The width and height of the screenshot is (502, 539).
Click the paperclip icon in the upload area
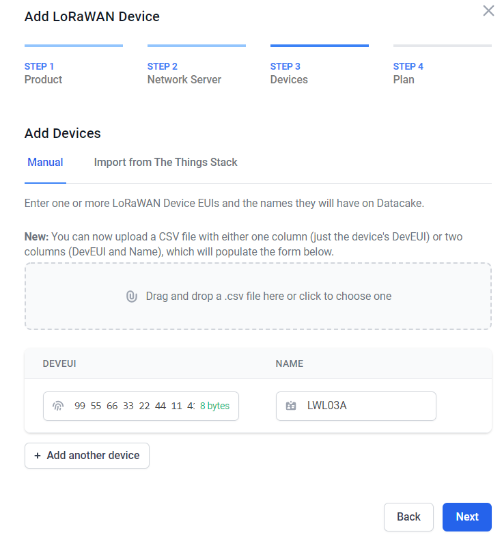(132, 296)
